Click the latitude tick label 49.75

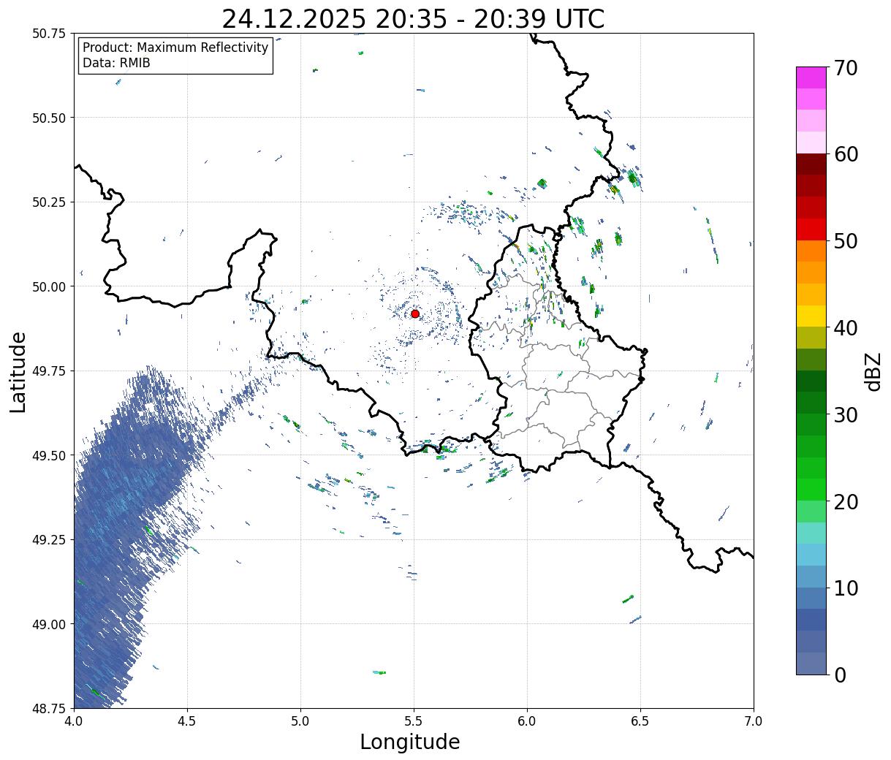pyautogui.click(x=48, y=371)
